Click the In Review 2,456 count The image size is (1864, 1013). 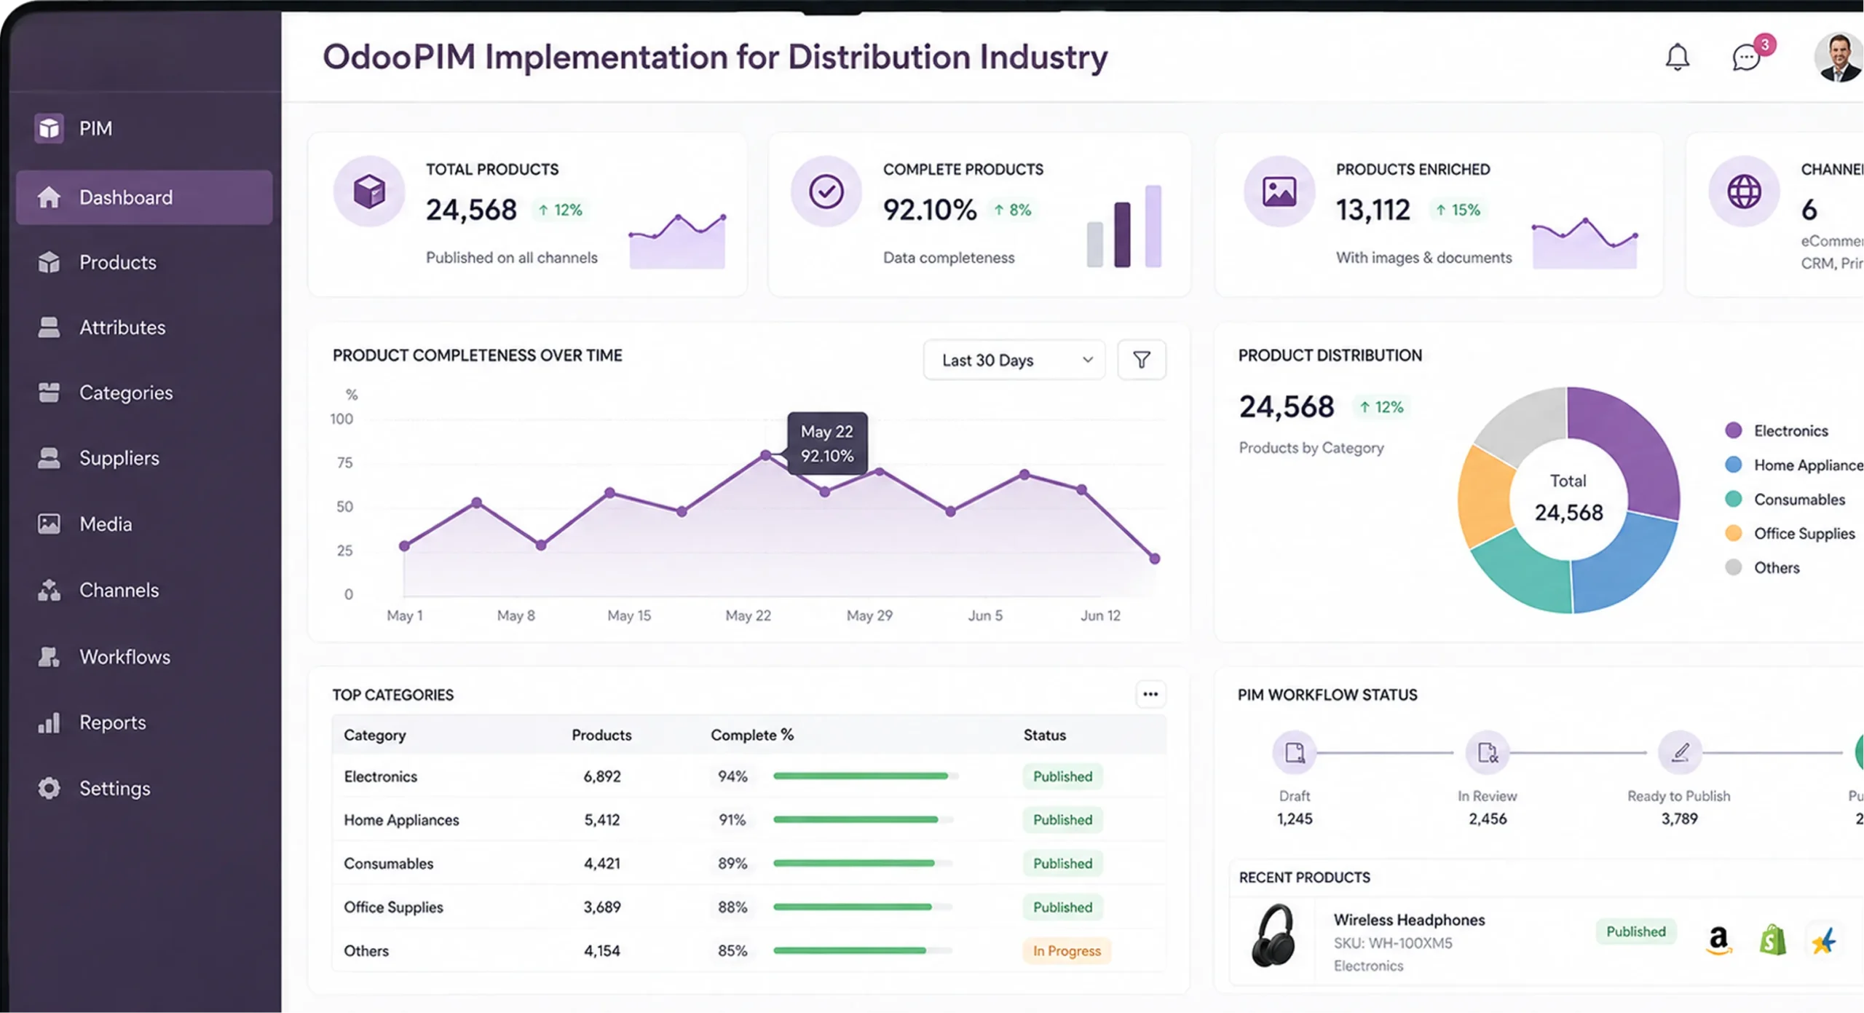click(x=1488, y=819)
